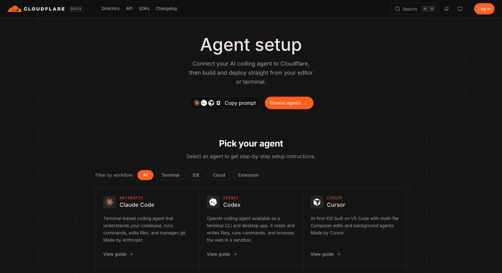Filter agents by Extension workflow
The width and height of the screenshot is (502, 273).
click(x=248, y=175)
